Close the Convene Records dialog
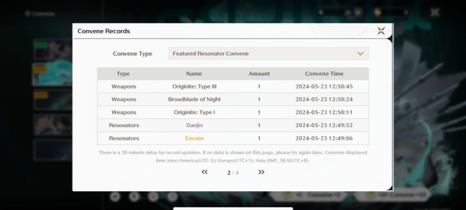466x210 pixels. point(381,31)
